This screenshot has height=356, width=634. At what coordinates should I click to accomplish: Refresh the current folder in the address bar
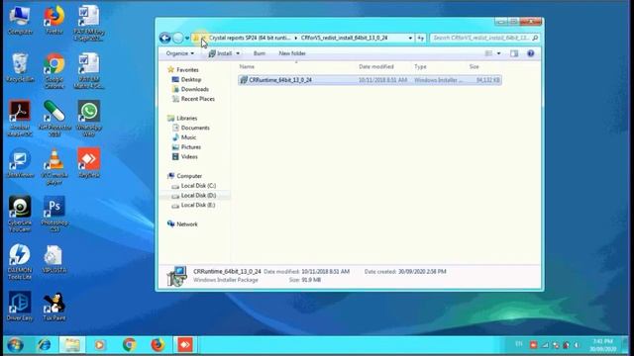click(420, 38)
